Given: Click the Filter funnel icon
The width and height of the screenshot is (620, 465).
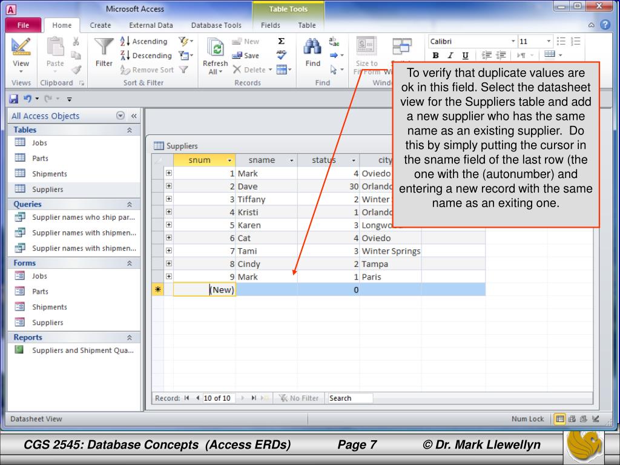Looking at the screenshot, I should point(104,47).
